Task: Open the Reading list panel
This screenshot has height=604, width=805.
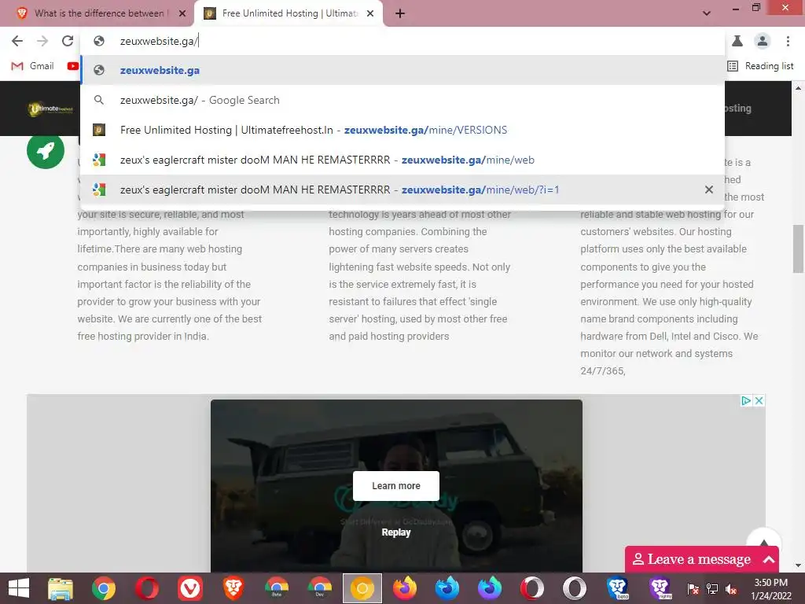Action: coord(761,66)
